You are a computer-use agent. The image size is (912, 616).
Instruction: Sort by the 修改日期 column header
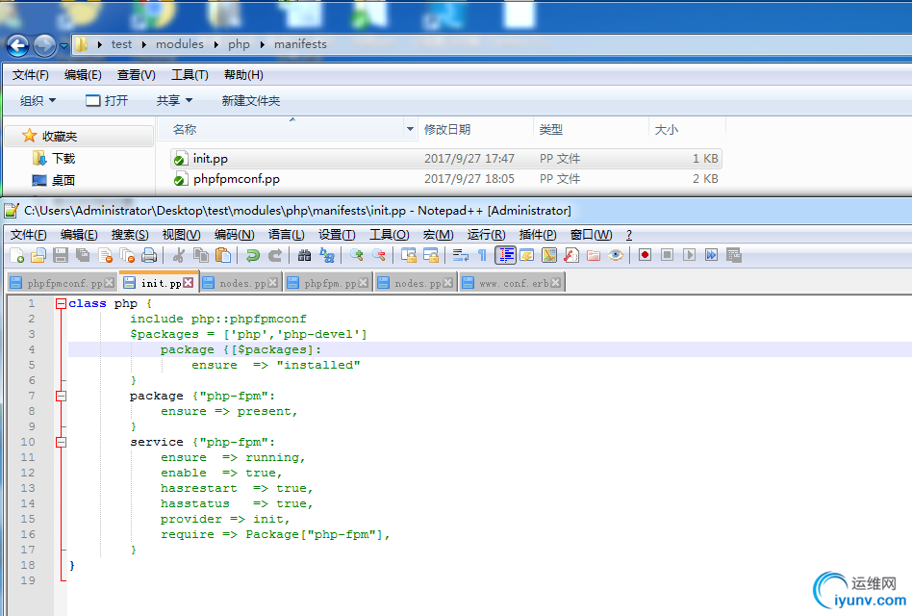click(x=446, y=129)
